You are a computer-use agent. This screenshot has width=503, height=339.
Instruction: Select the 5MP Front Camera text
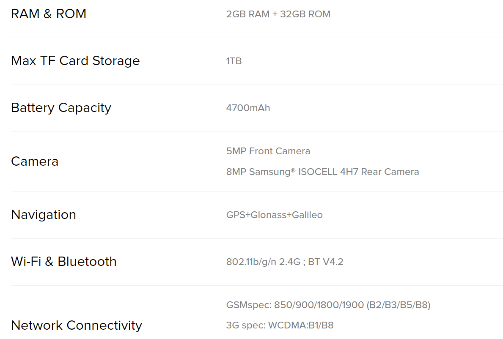[268, 151]
